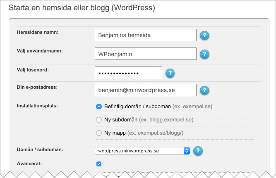Click the Välj lösenord label

pyautogui.click(x=33, y=70)
